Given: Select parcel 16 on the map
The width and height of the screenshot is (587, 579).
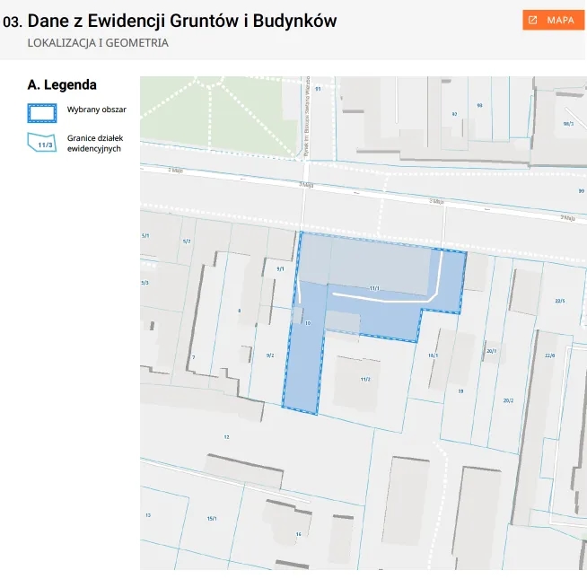Looking at the screenshot, I should pyautogui.click(x=298, y=534).
